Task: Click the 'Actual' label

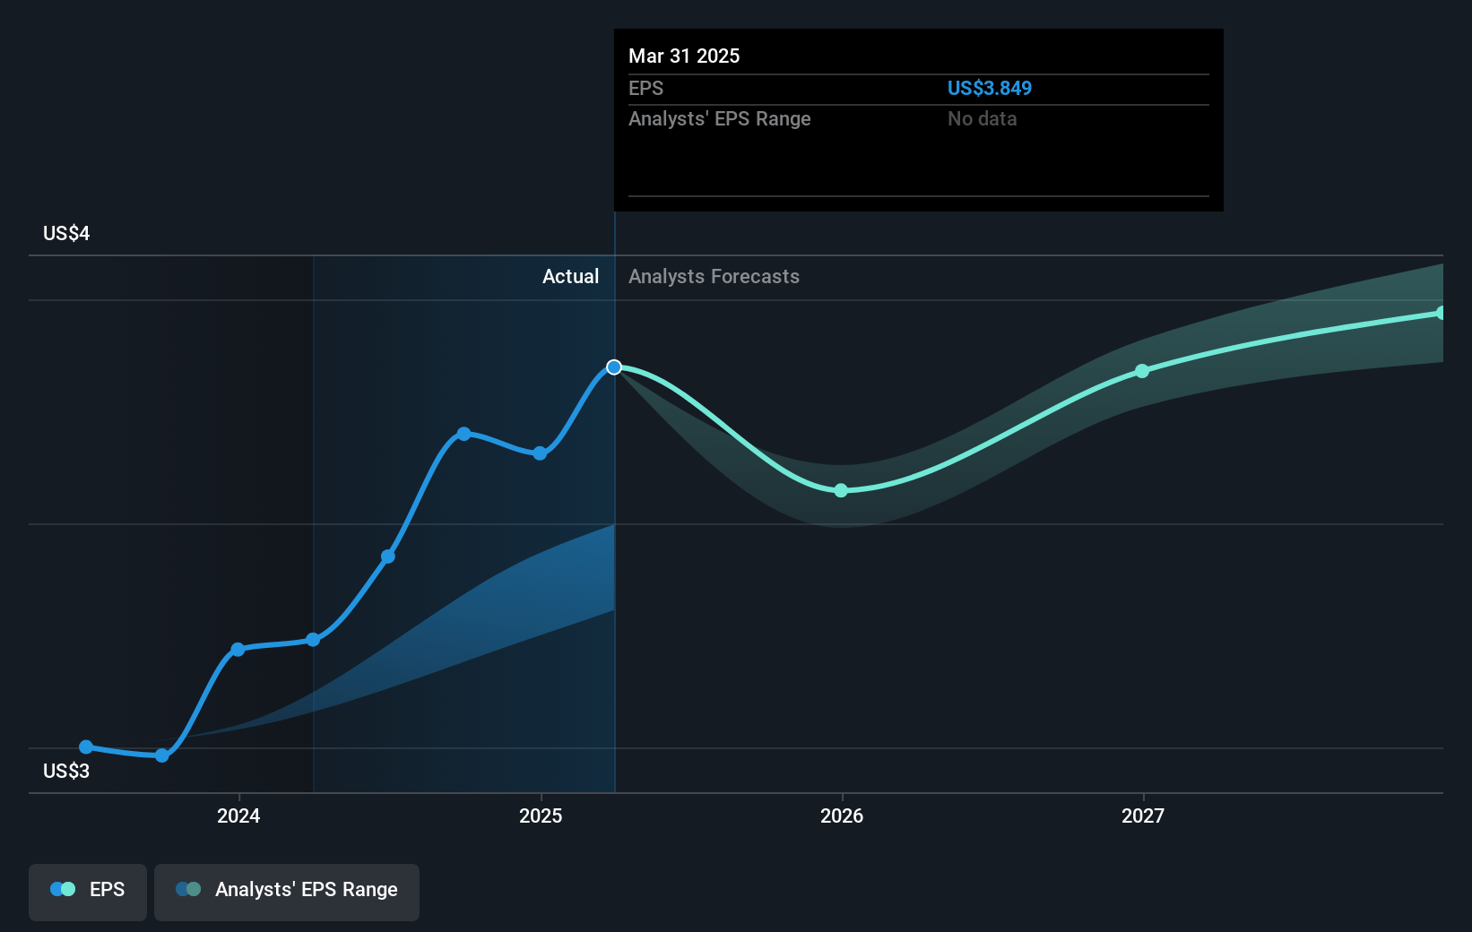Action: (570, 276)
